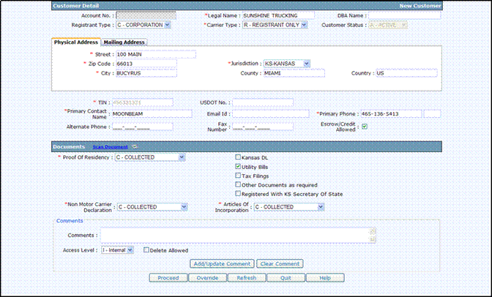
Task: Enable the Tax Filings checkbox
Action: point(238,176)
